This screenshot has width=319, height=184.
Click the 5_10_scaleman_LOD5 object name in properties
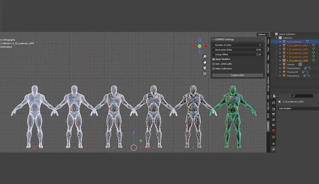[x=293, y=102]
